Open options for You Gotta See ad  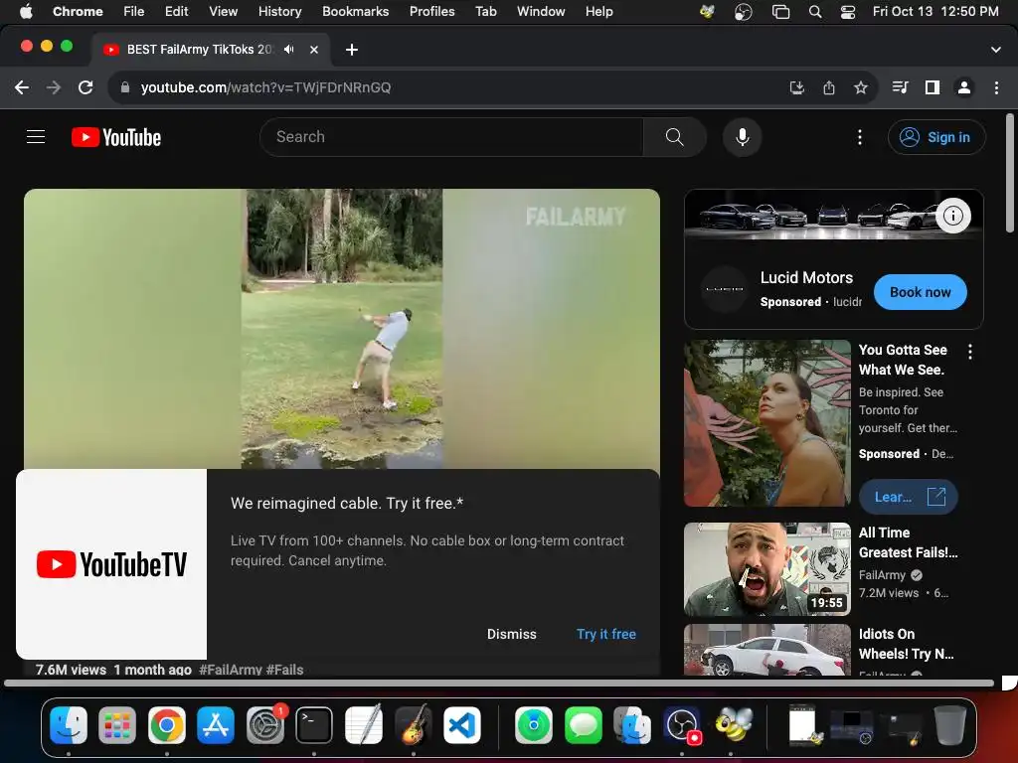coord(970,352)
